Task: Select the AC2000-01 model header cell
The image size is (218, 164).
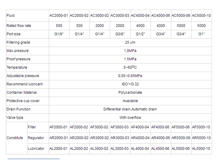Action: pyautogui.click(x=59, y=16)
